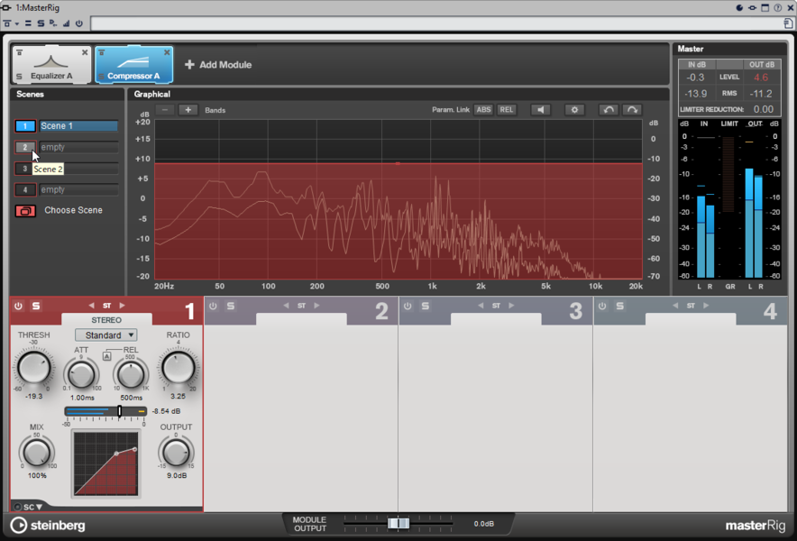Click the Compressor A preset icon
The width and height of the screenshot is (797, 541).
pos(101,52)
